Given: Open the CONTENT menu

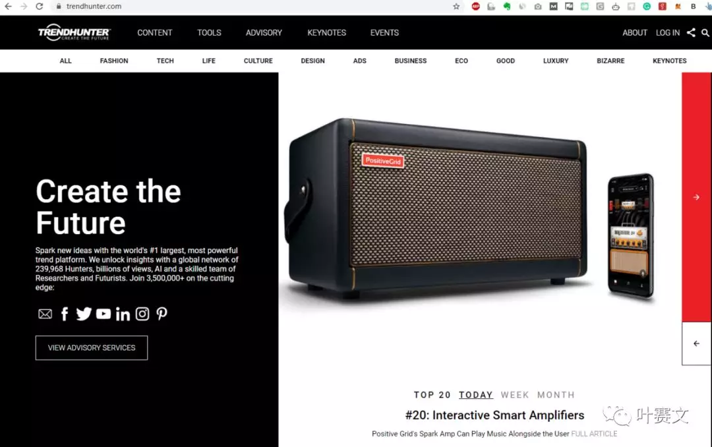Looking at the screenshot, I should click(x=155, y=33).
